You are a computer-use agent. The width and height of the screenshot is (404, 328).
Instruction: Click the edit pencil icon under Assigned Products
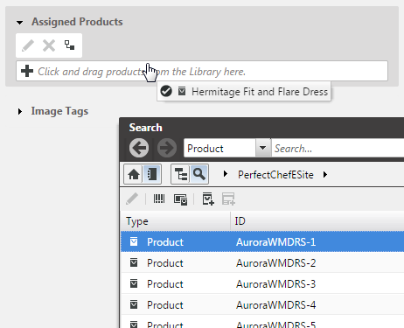(28, 45)
